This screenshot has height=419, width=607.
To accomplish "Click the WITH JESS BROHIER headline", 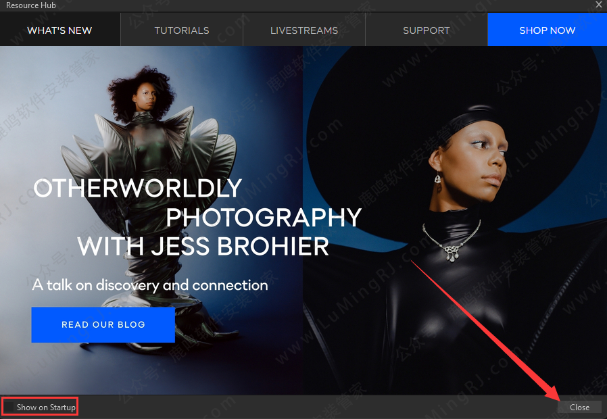I will (203, 247).
